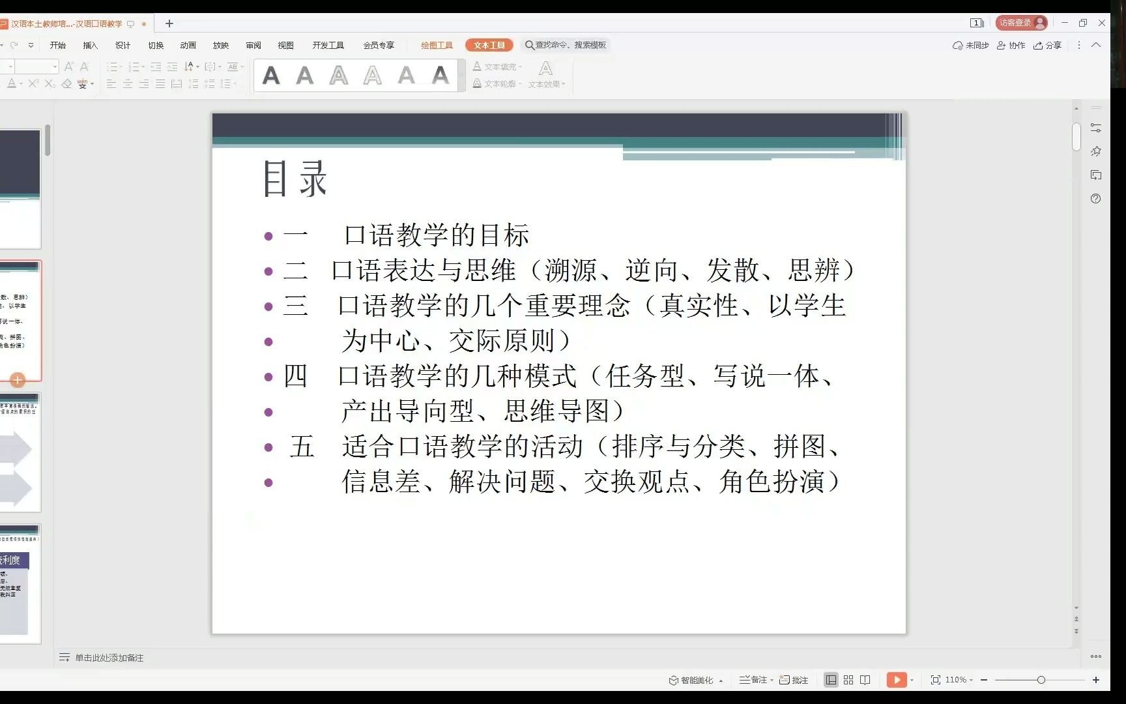This screenshot has width=1126, height=704.
Task: Open the 设计 ribbon tab
Action: [x=123, y=45]
